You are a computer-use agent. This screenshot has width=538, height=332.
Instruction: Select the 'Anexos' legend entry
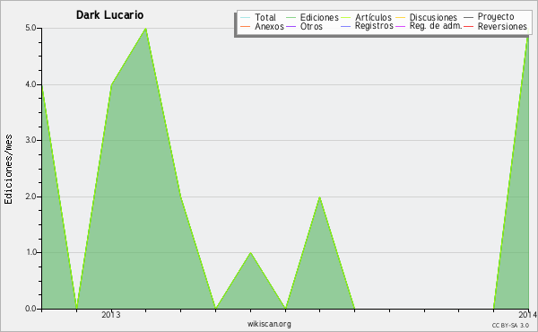(x=269, y=26)
